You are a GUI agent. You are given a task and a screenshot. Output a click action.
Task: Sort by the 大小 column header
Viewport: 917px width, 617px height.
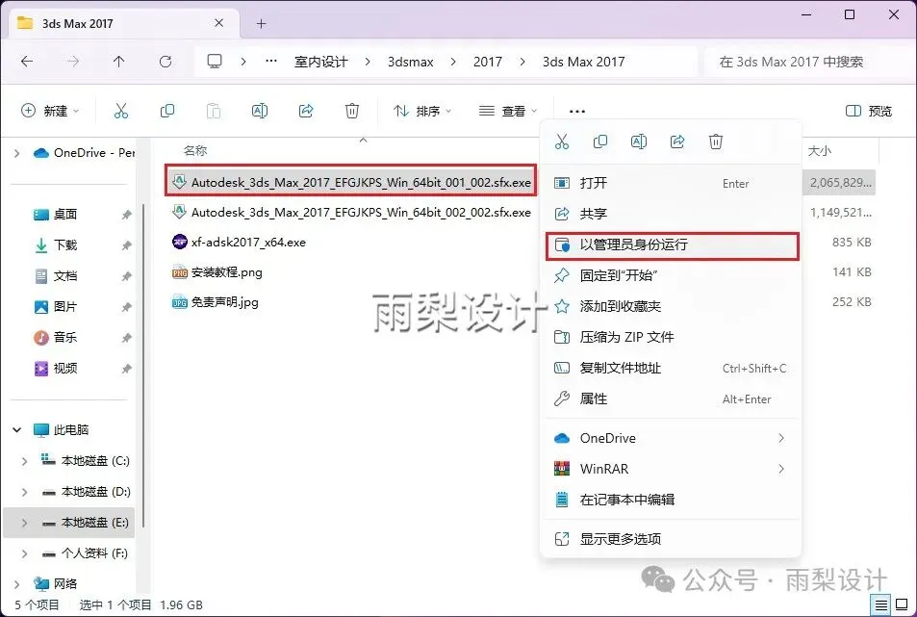[820, 151]
